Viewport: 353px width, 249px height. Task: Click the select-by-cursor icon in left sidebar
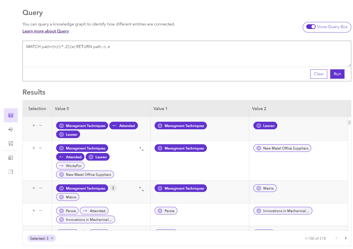click(x=11, y=158)
